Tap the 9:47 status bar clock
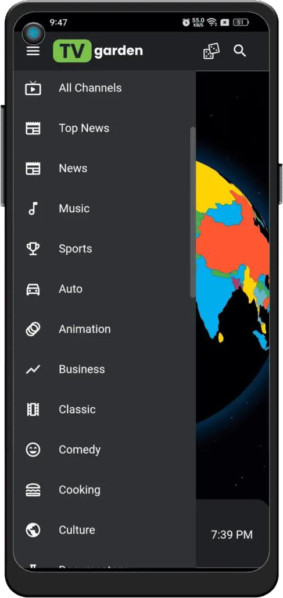This screenshot has height=598, width=283. click(58, 23)
